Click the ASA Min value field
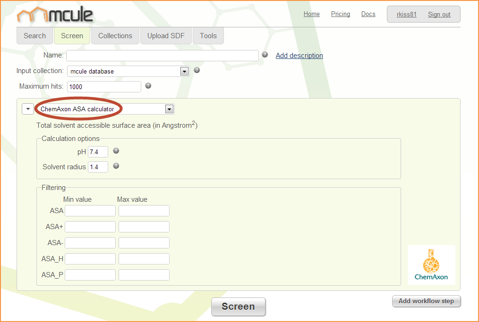479x322 pixels. point(90,211)
